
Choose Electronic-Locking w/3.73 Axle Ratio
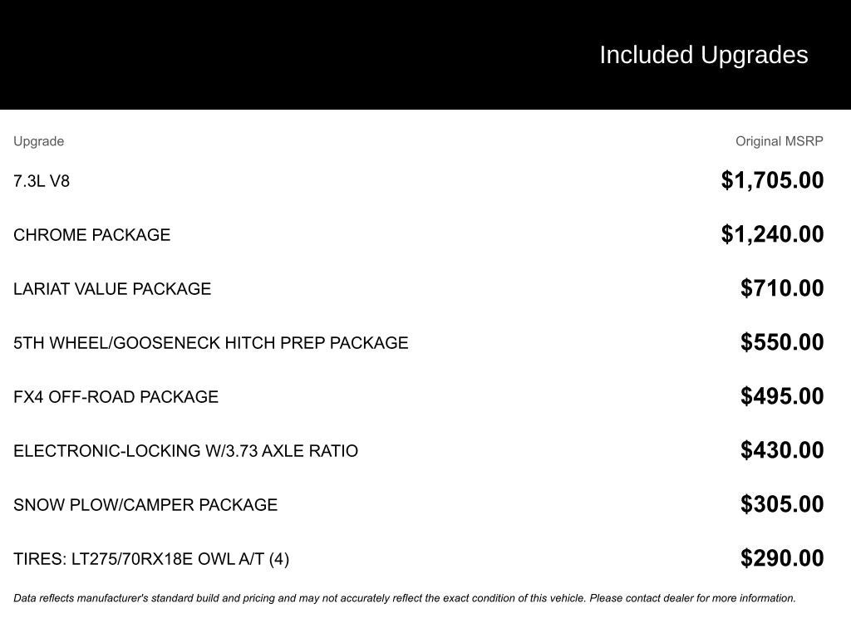pos(185,451)
